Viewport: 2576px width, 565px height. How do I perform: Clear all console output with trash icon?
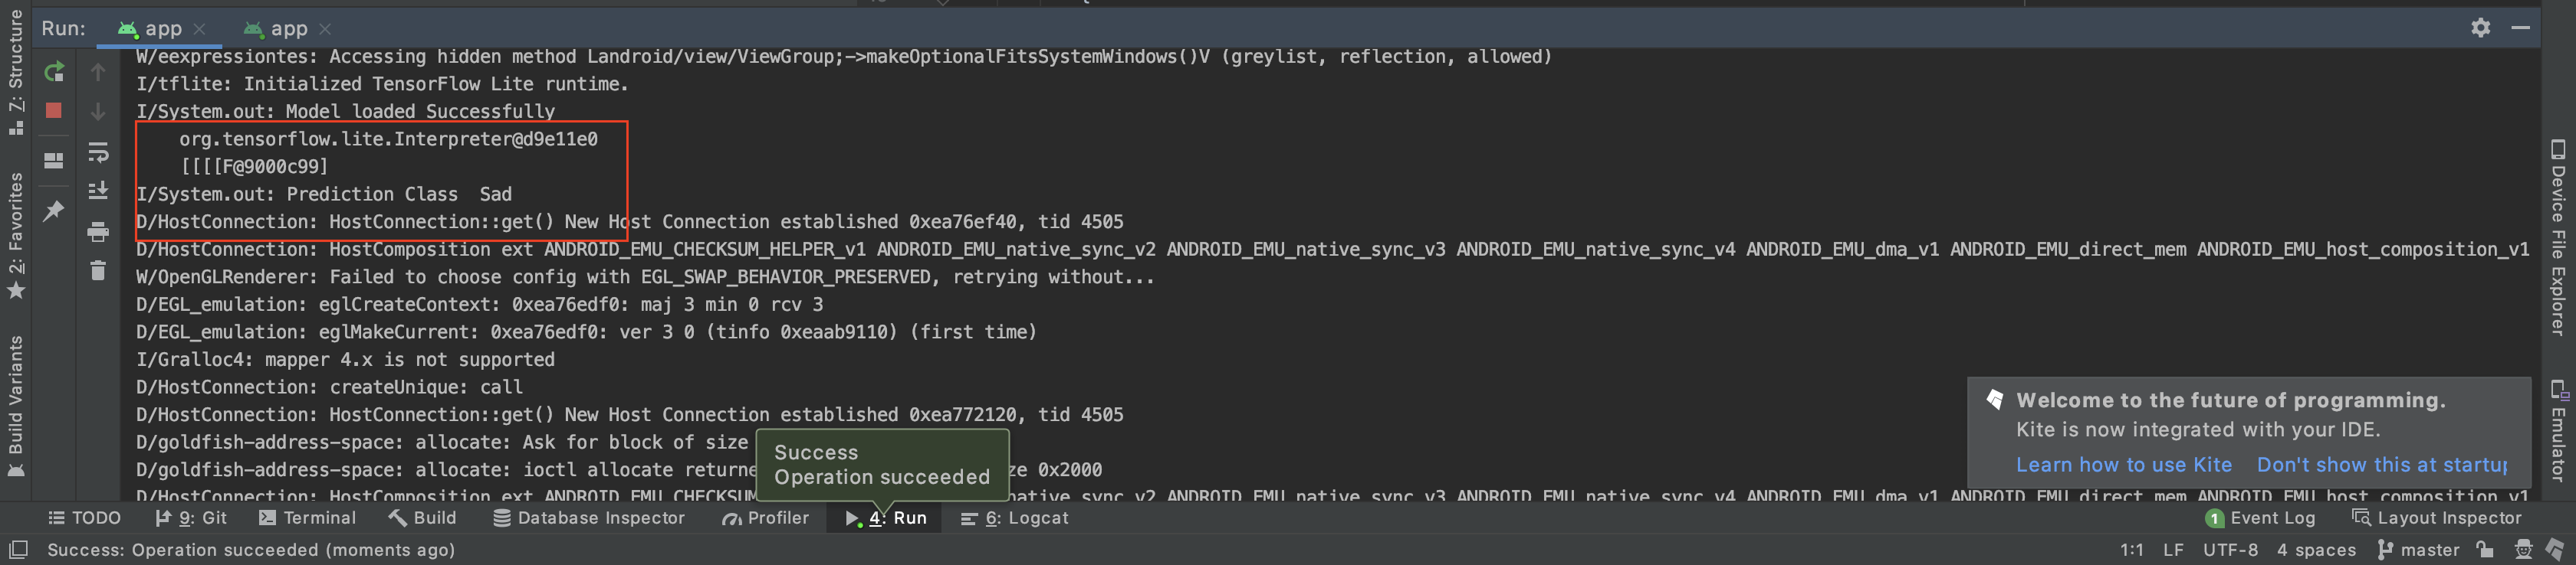click(98, 270)
